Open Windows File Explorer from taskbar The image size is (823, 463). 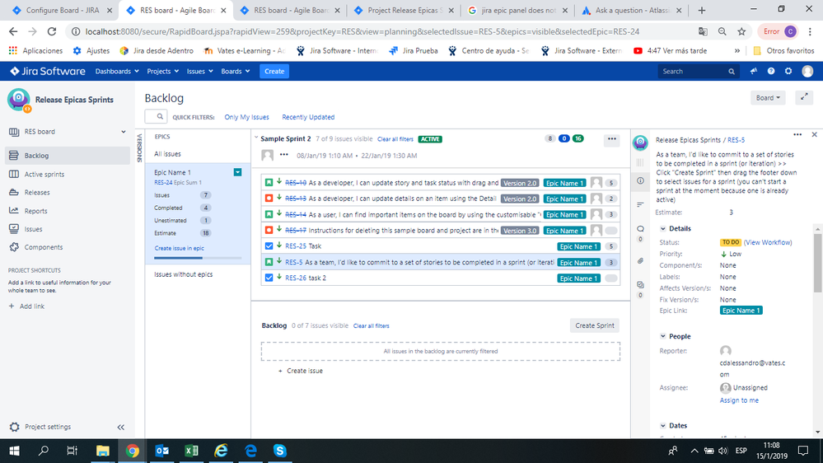[x=103, y=451]
